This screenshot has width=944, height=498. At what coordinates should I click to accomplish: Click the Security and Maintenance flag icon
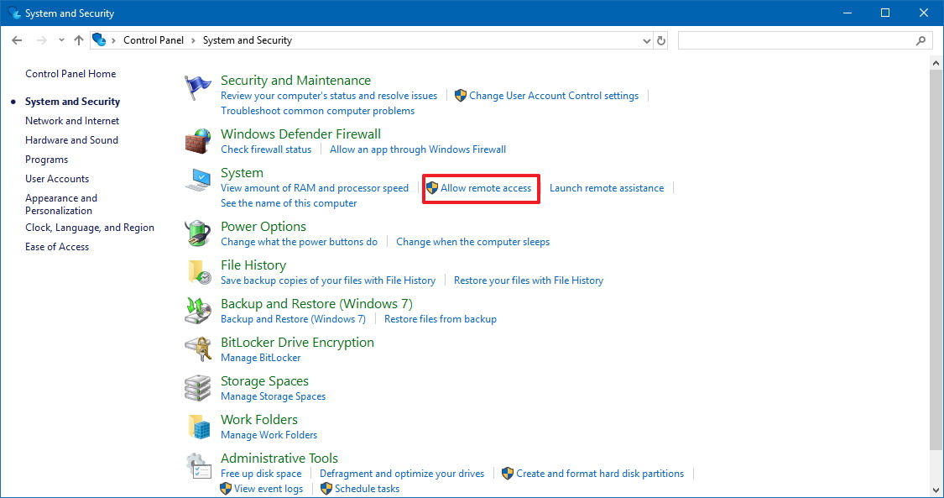[197, 88]
